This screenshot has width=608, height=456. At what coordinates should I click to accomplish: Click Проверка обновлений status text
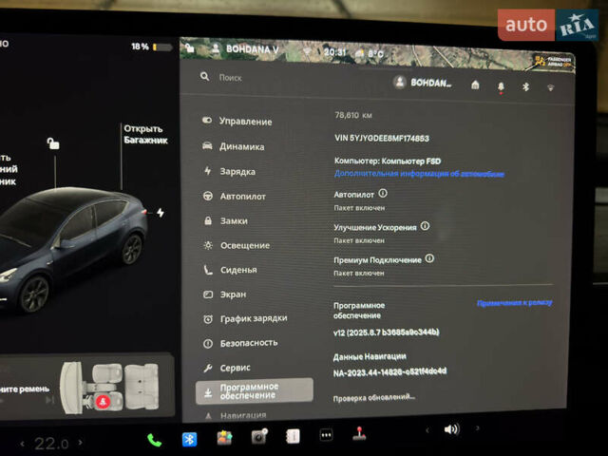[x=373, y=397]
